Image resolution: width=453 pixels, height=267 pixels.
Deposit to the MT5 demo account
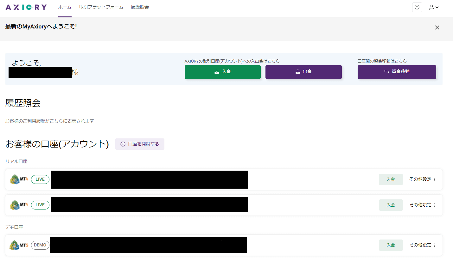[x=391, y=245]
